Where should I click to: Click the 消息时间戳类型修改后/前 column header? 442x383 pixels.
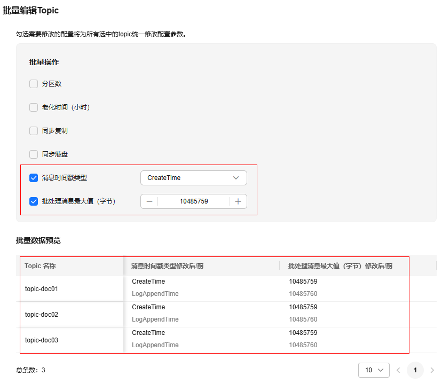point(167,266)
